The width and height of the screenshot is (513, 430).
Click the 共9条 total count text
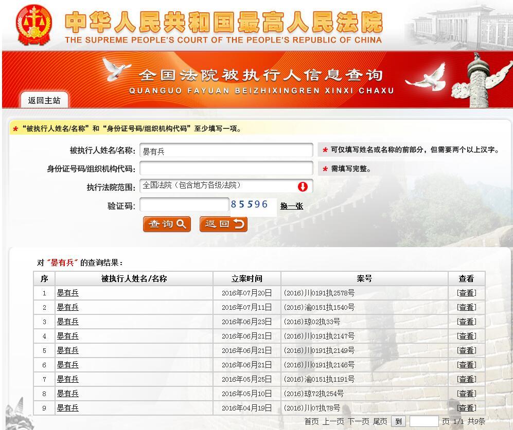point(476,421)
